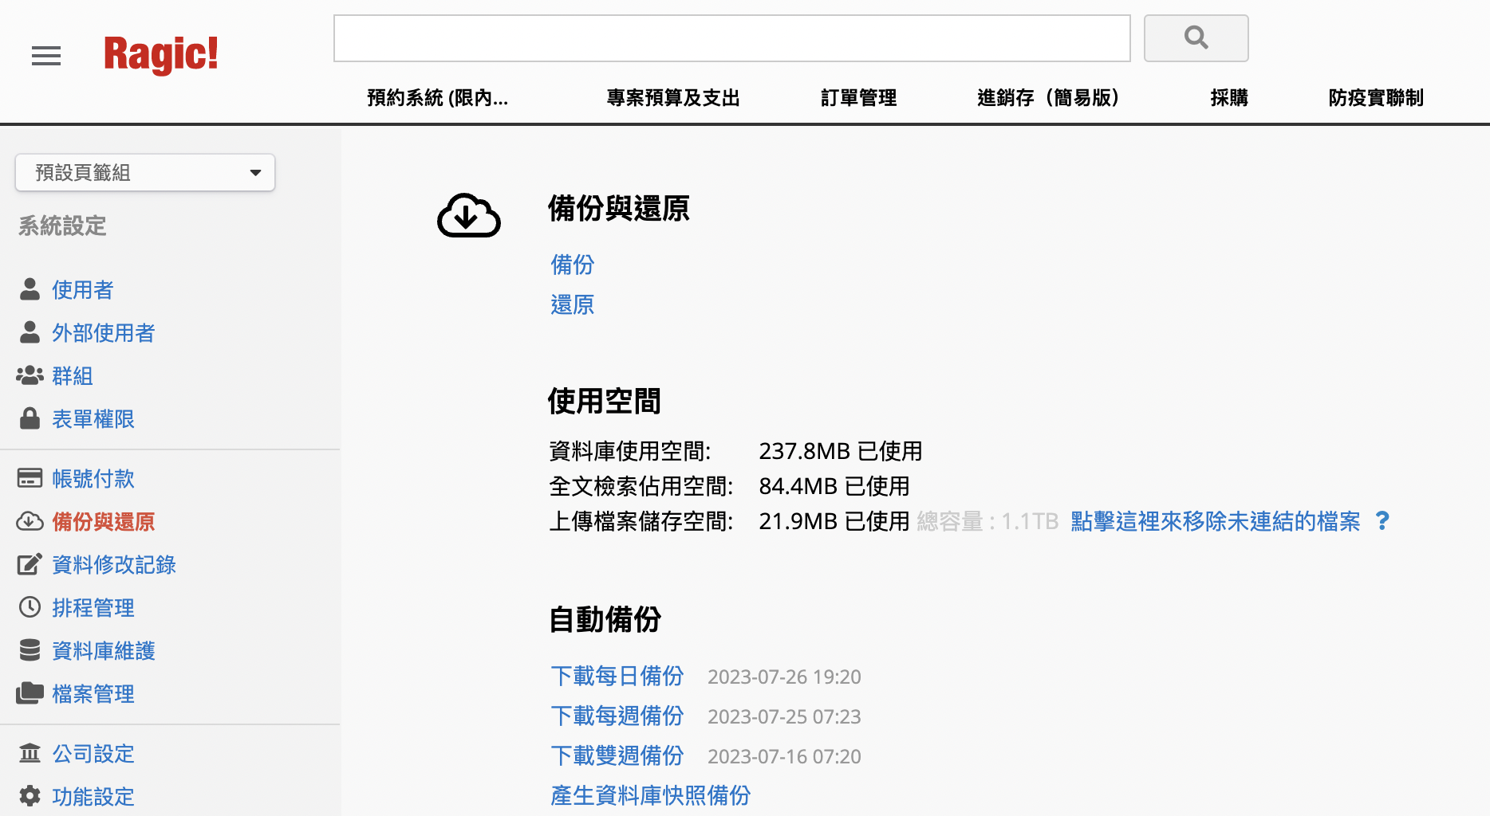Click the cloud icon next to sidebar 備份與還原
1490x816 pixels.
tap(30, 521)
